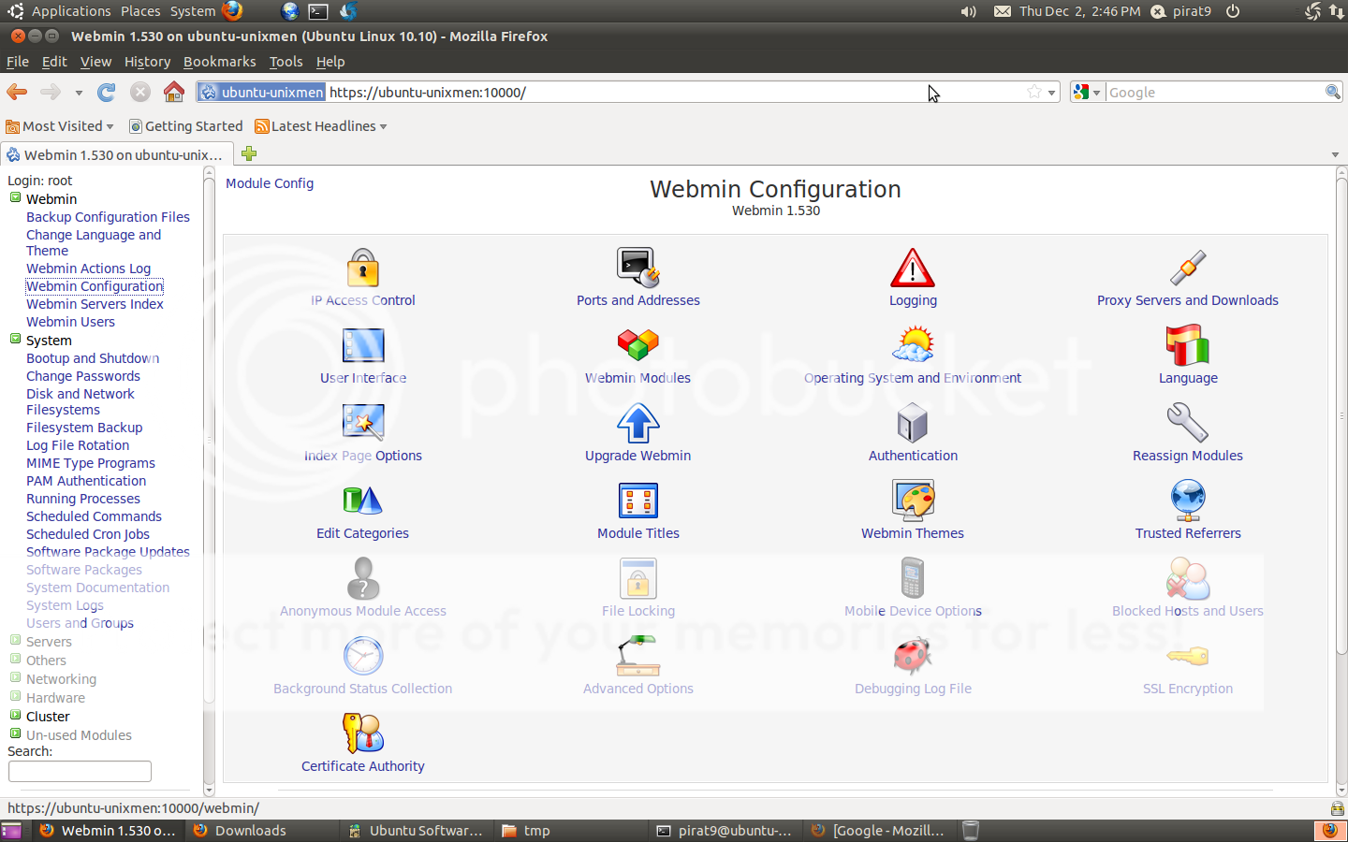Screen dimensions: 1348x842
Task: Open the Bookmarks menu
Action: coord(219,62)
